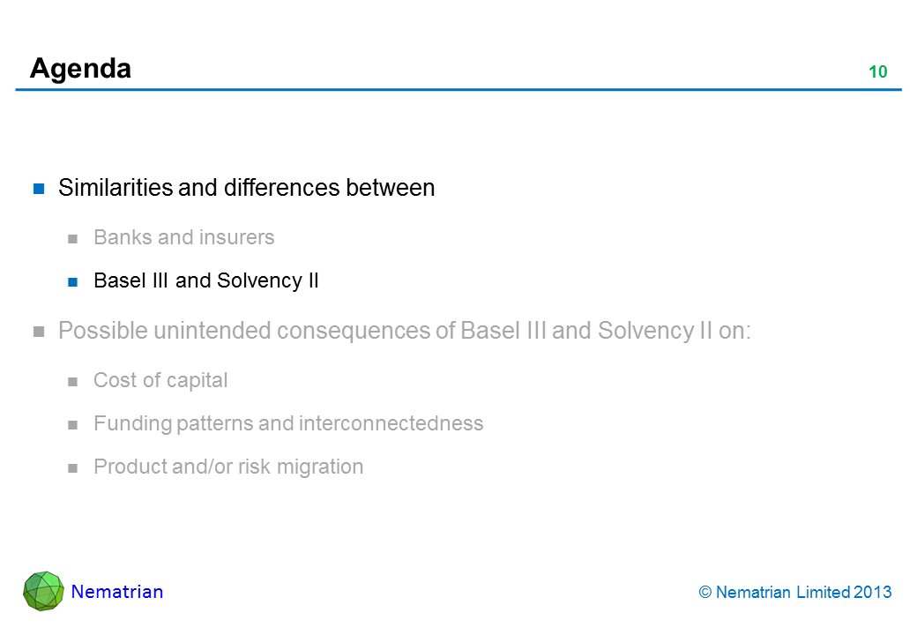Select the Funding patterns and interconnectedness item
Screen dimensions: 917x635
288,423
